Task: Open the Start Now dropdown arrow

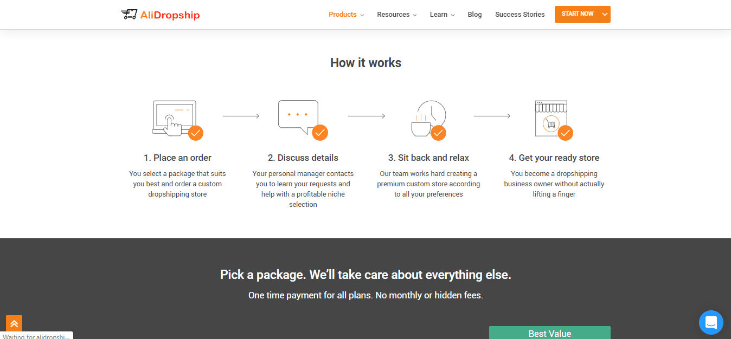Action: click(605, 14)
